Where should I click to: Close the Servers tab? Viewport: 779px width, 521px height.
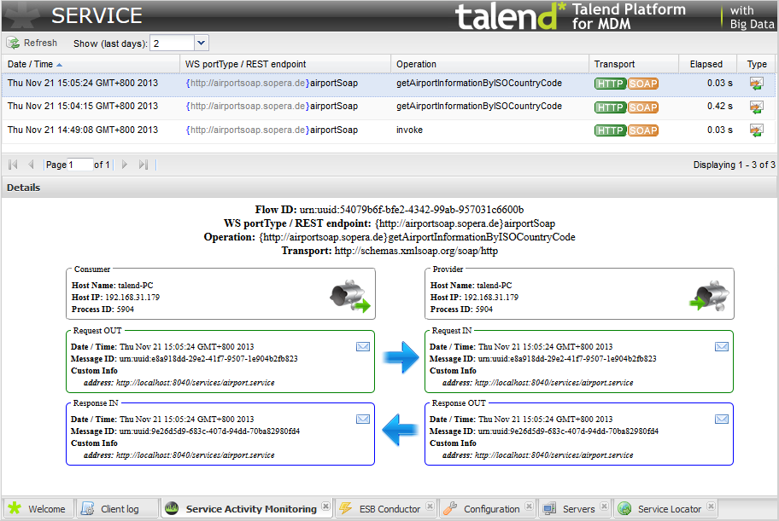(604, 507)
